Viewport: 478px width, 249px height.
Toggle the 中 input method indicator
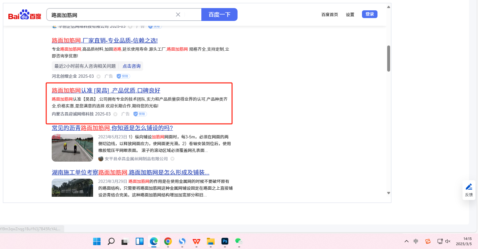tap(416, 241)
